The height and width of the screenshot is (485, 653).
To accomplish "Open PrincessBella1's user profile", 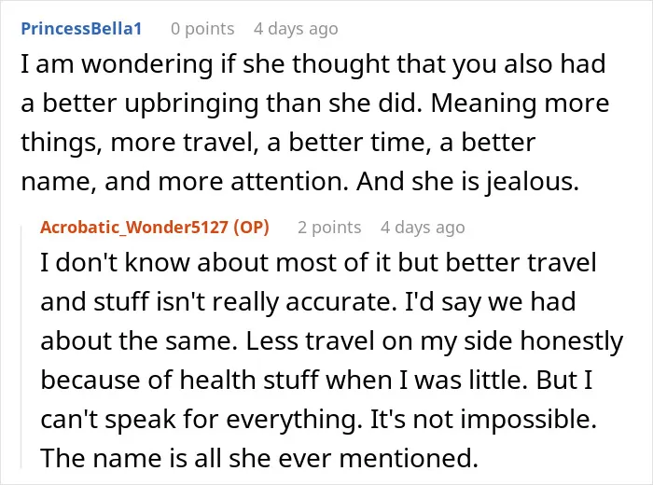I will [82, 29].
